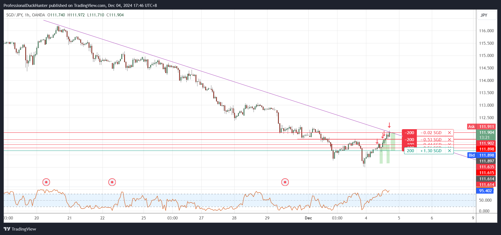Open the JPY currency selector
Image resolution: width=501 pixels, height=235 pixels.
point(487,15)
